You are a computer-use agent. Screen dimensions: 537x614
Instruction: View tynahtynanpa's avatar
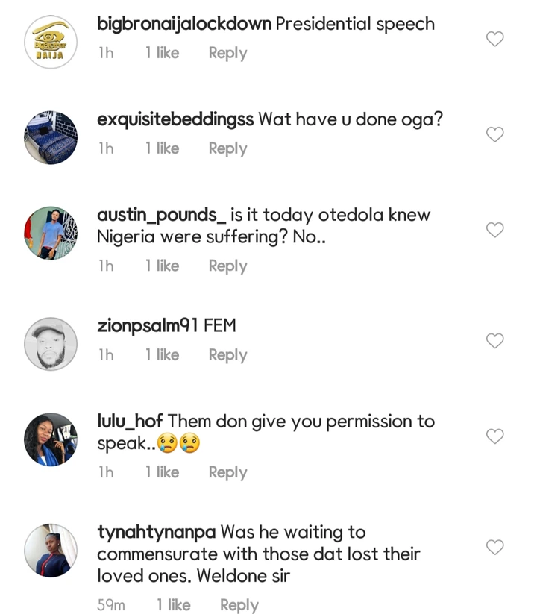tap(51, 551)
